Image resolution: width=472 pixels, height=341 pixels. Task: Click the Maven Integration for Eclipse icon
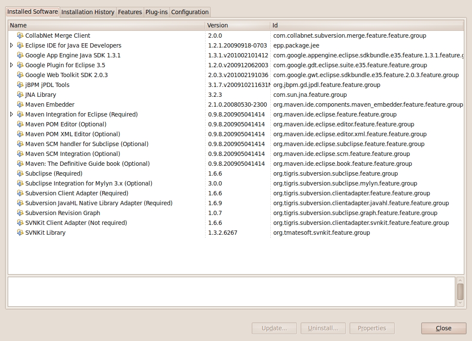20,114
